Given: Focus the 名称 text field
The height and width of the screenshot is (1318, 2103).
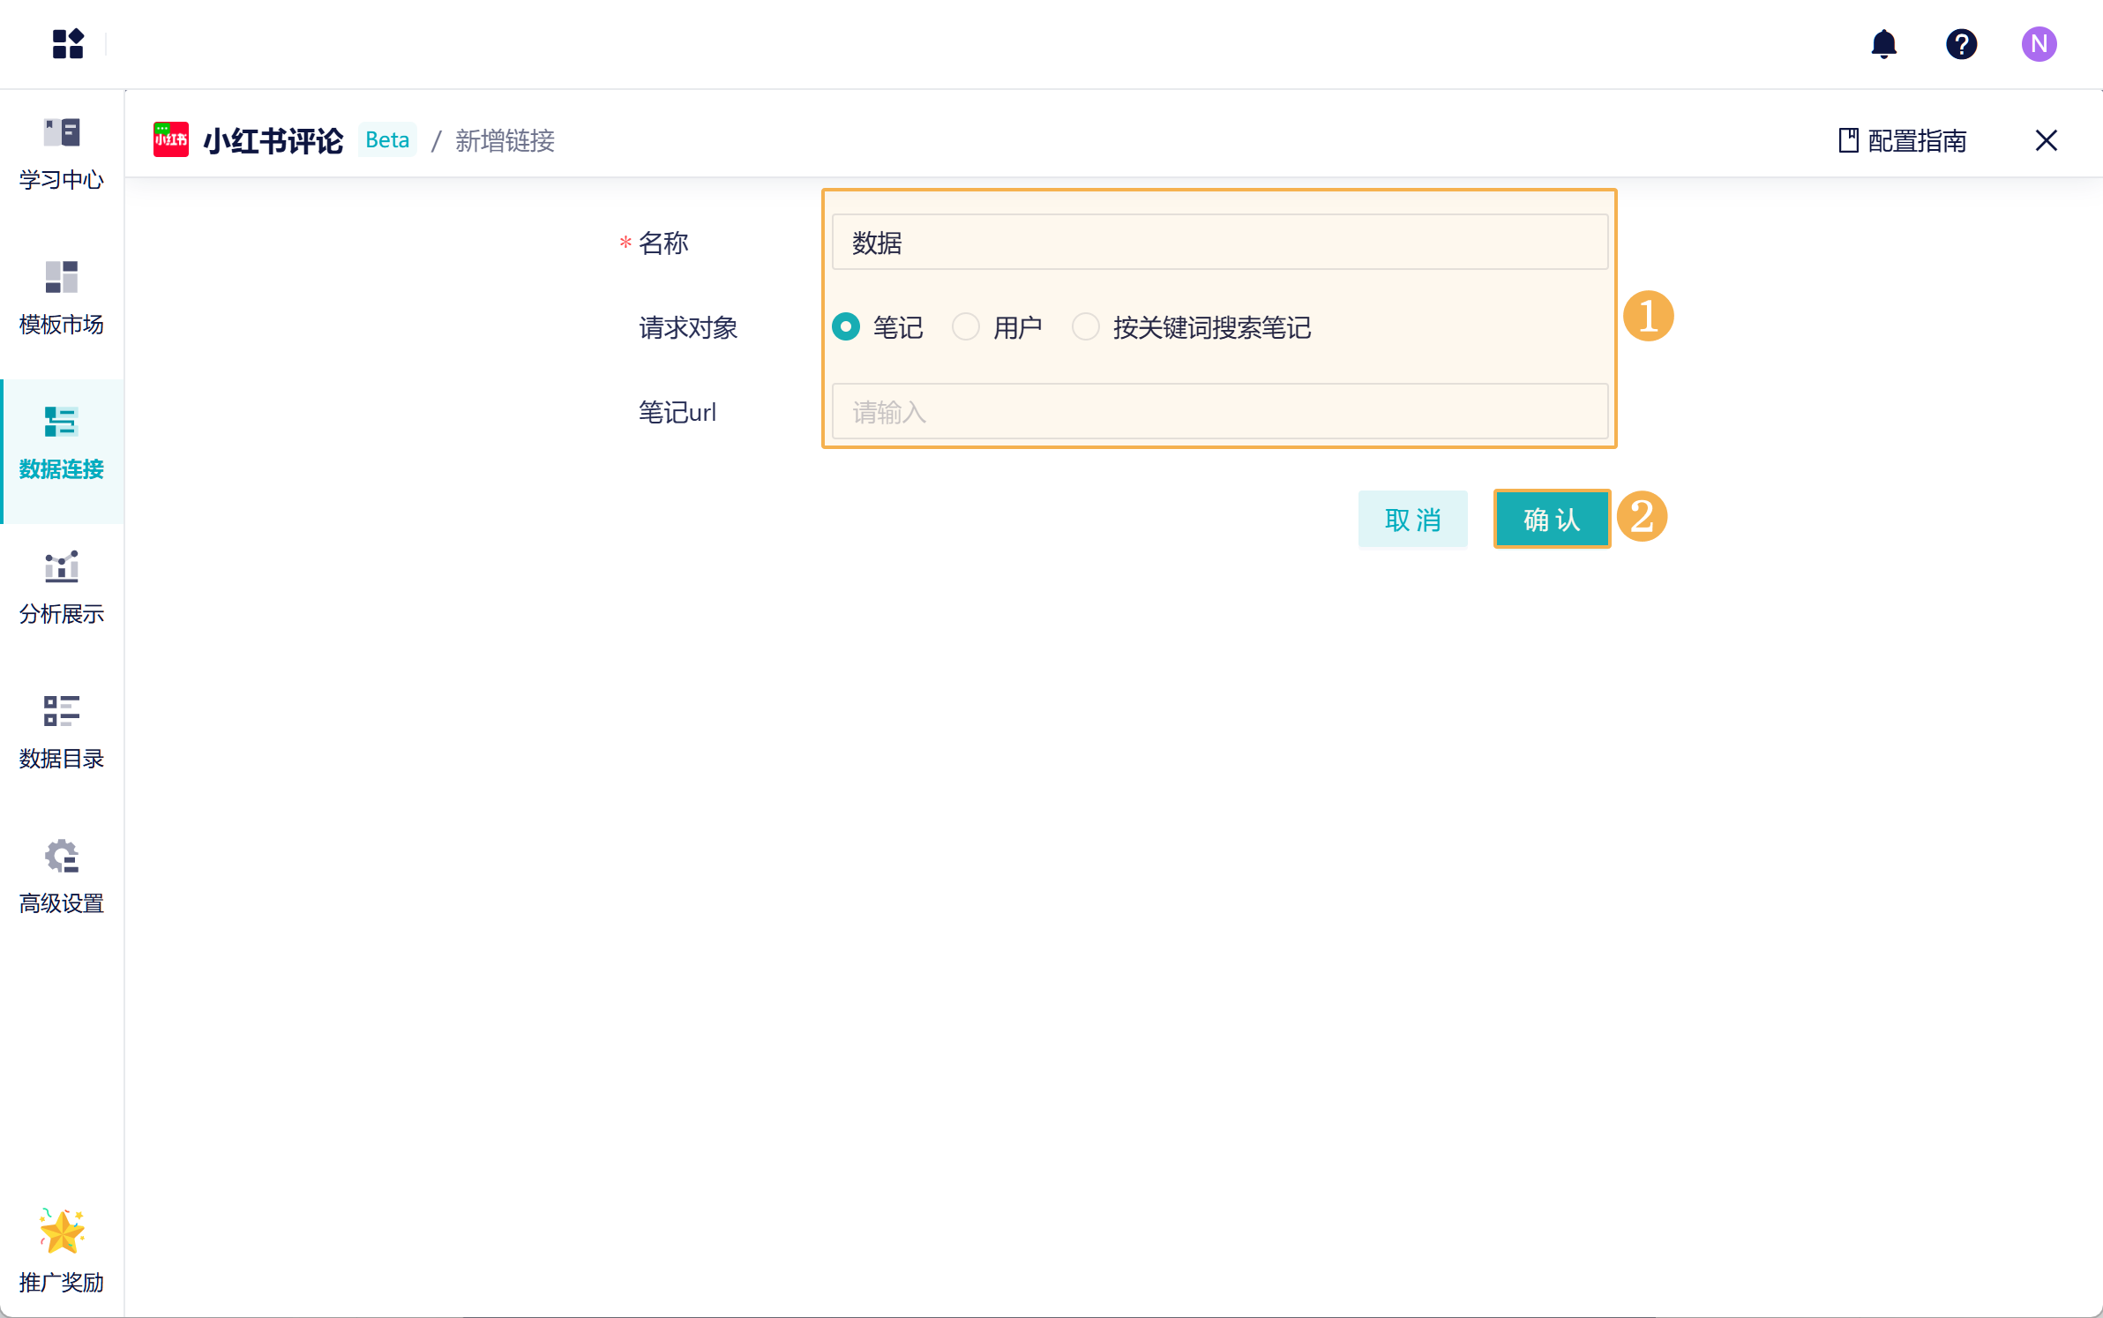Looking at the screenshot, I should [1219, 243].
